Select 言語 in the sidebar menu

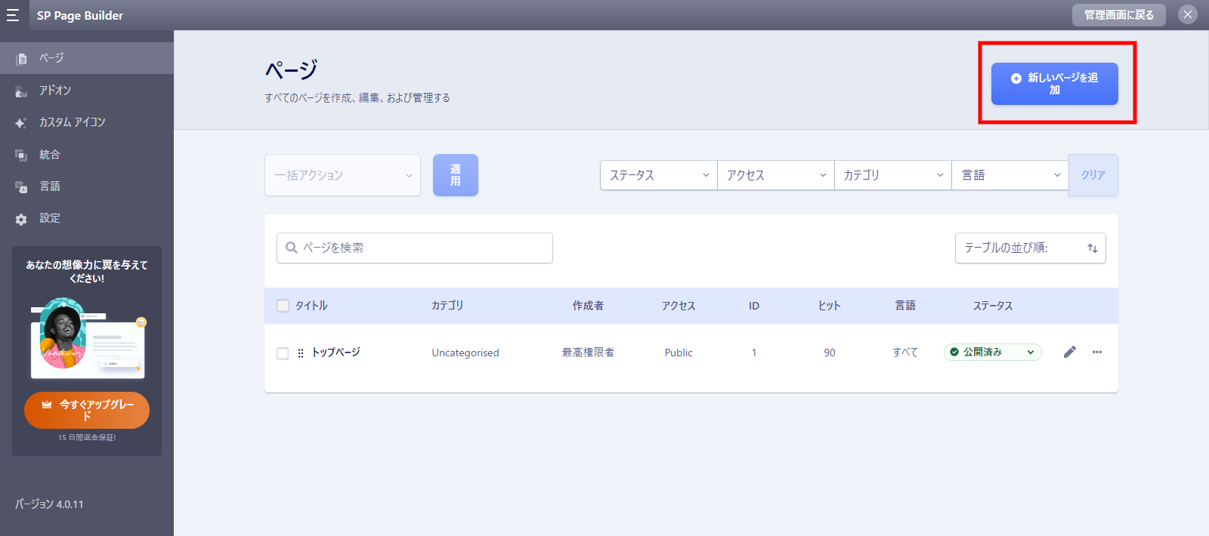click(x=50, y=186)
